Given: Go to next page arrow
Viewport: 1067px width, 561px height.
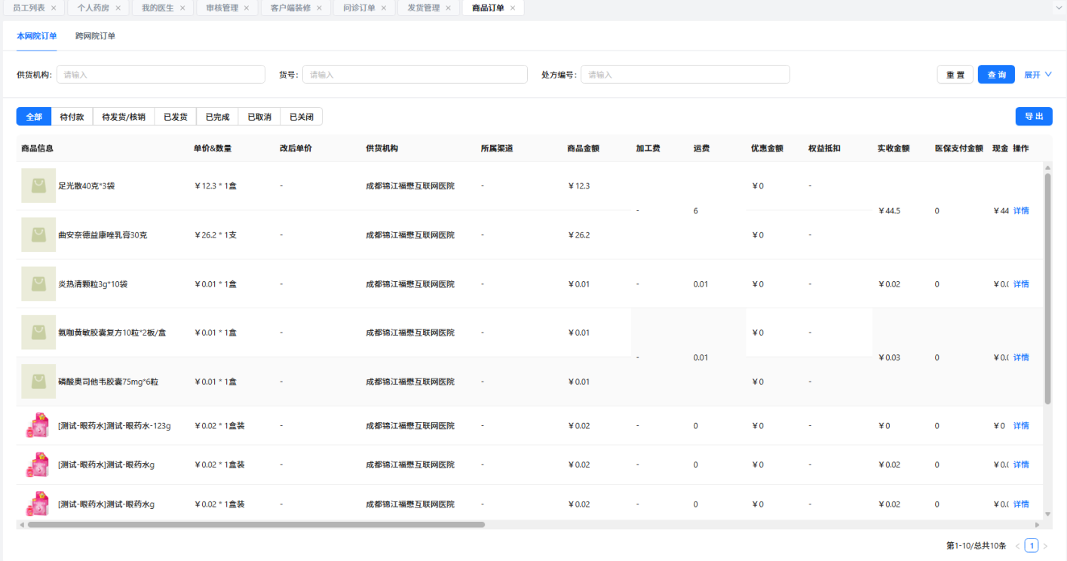Looking at the screenshot, I should click(1045, 546).
